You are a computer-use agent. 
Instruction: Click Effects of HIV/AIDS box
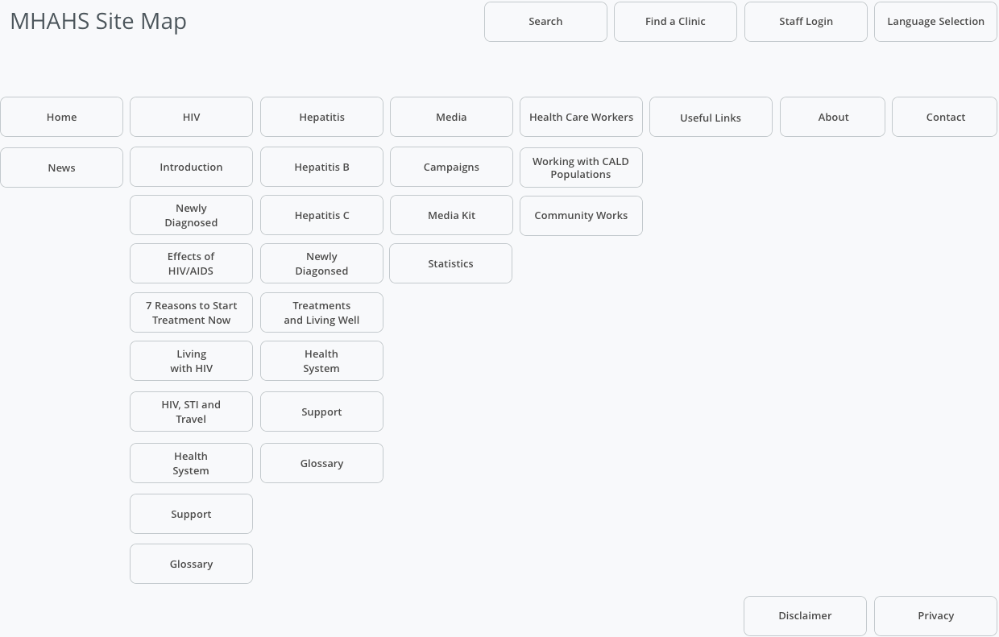(x=191, y=264)
